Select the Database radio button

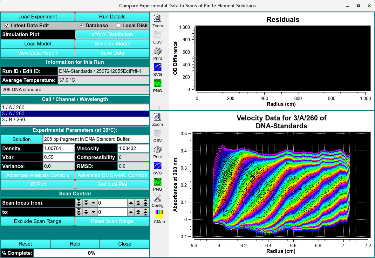[81, 25]
